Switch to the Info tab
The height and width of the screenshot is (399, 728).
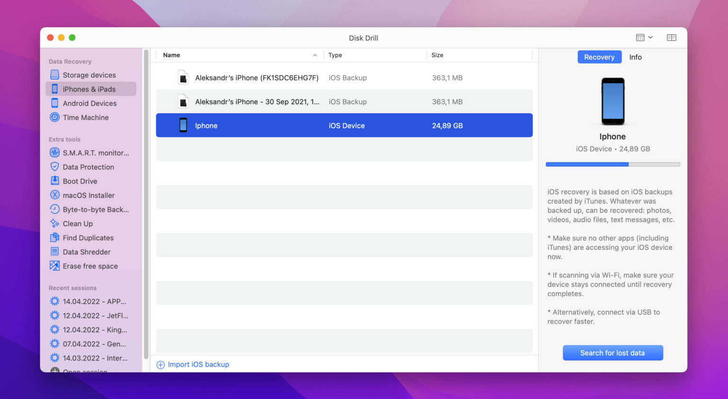click(635, 57)
